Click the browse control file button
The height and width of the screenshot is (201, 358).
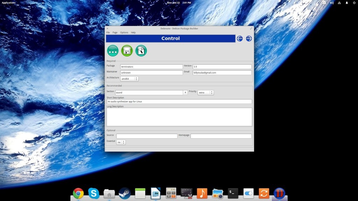113,51
